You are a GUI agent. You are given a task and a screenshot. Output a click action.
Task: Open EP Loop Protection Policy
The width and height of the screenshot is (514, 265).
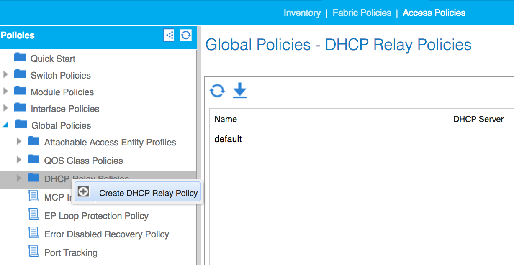point(96,216)
